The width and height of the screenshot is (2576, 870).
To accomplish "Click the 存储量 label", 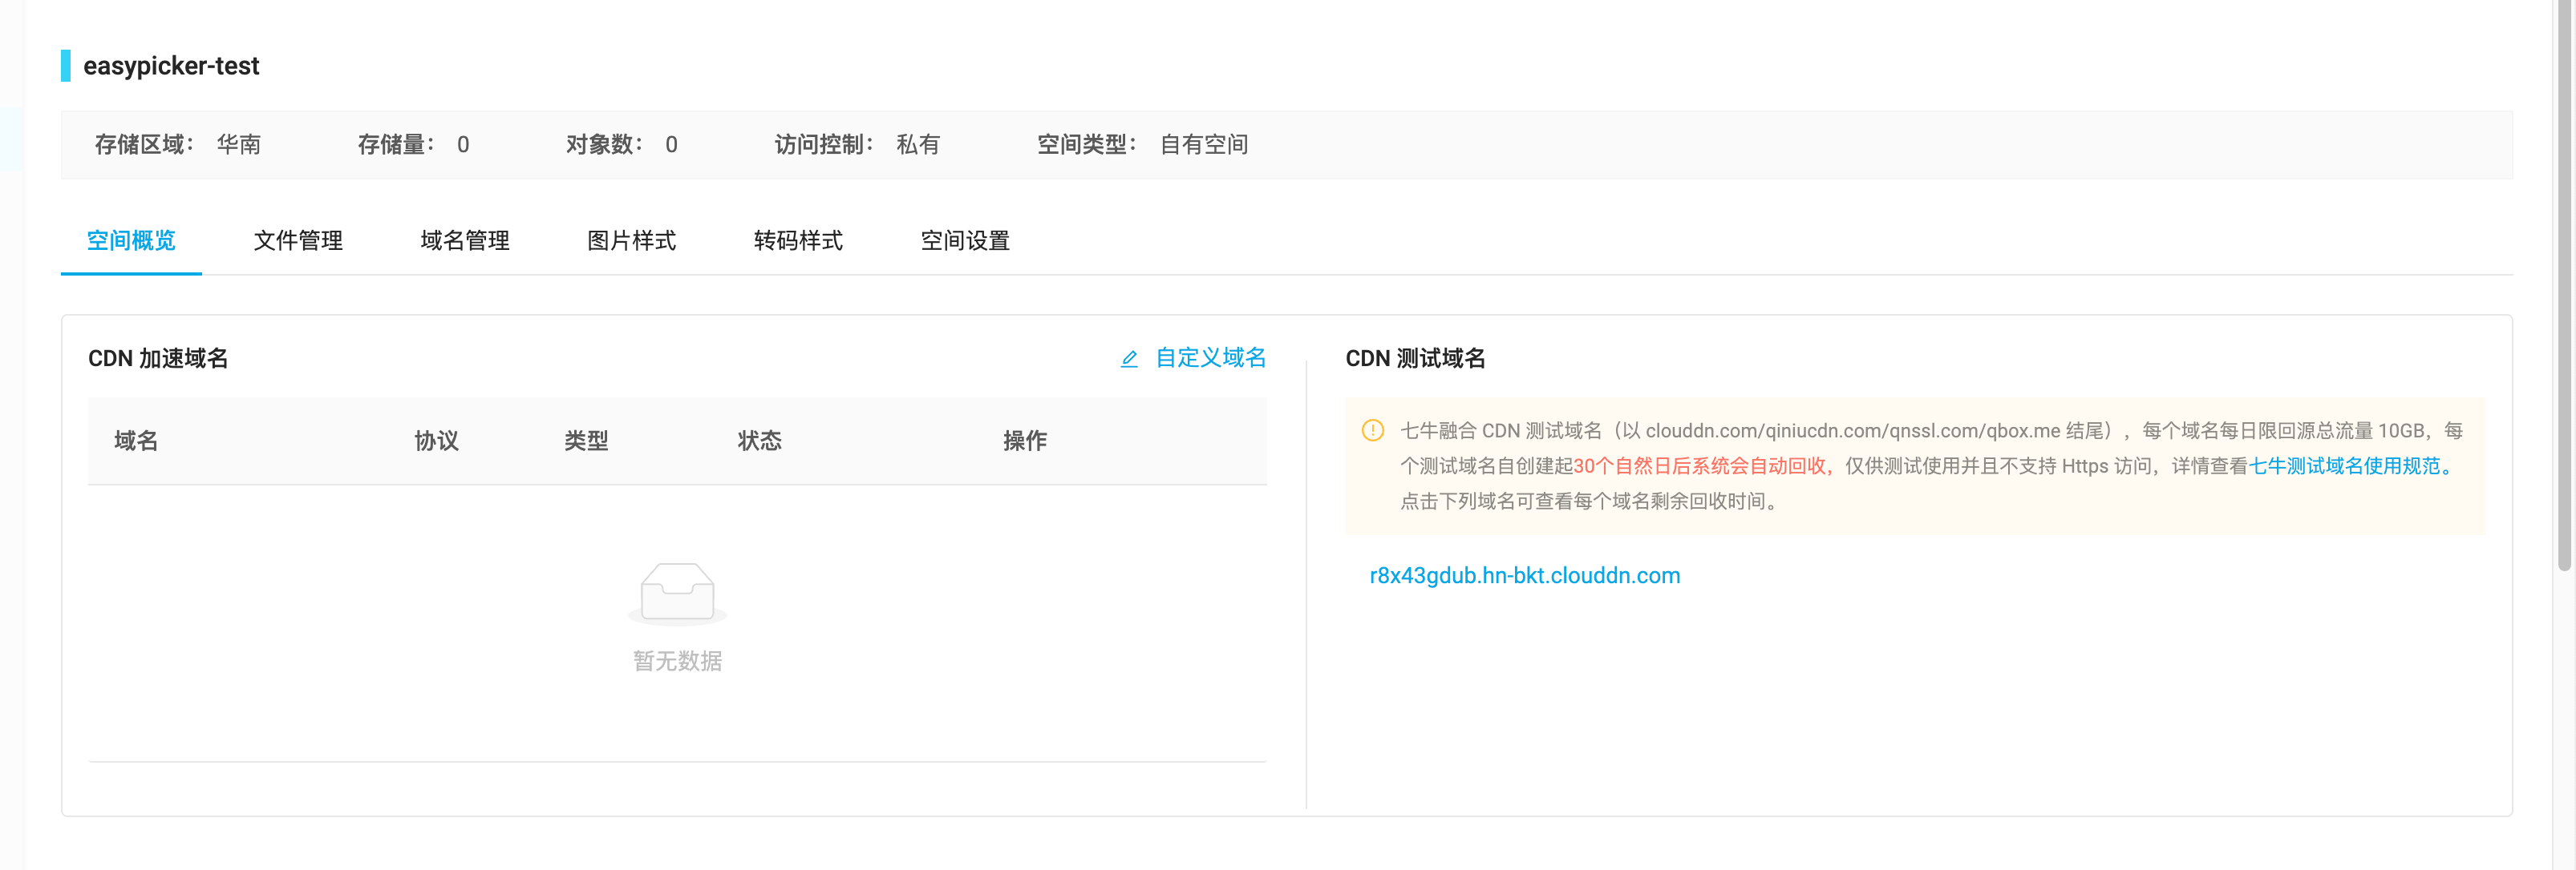I will click(396, 145).
